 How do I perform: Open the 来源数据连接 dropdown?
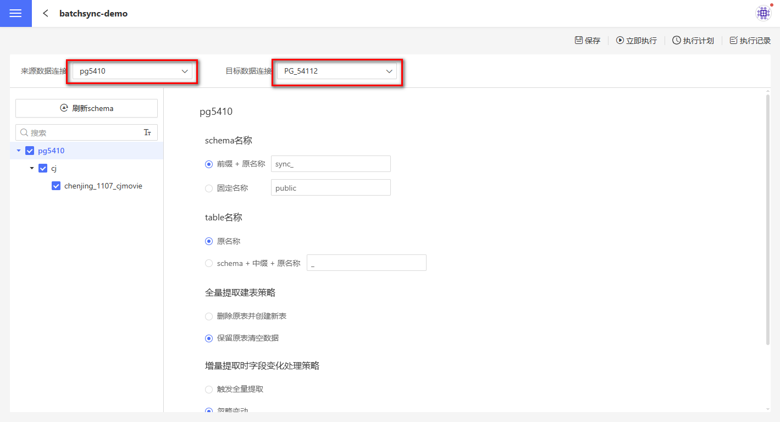(132, 71)
